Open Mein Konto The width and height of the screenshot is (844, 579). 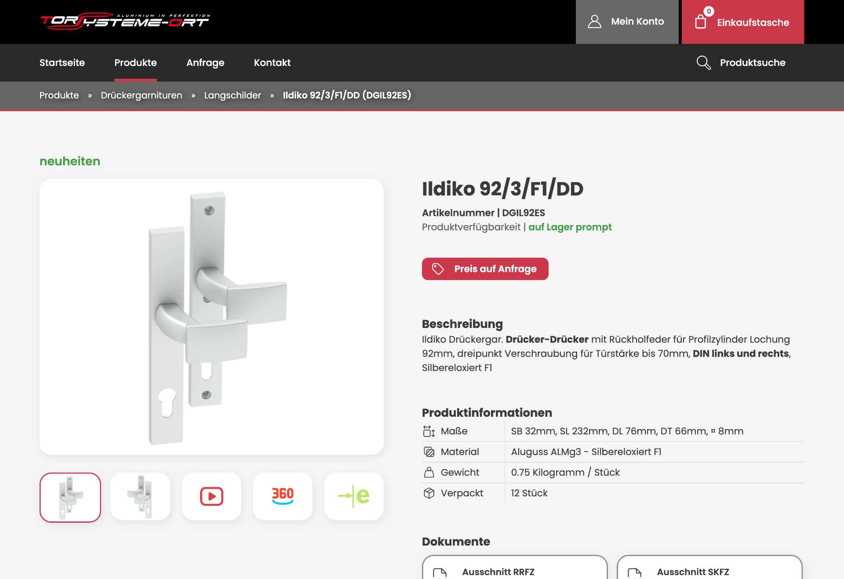click(x=627, y=22)
